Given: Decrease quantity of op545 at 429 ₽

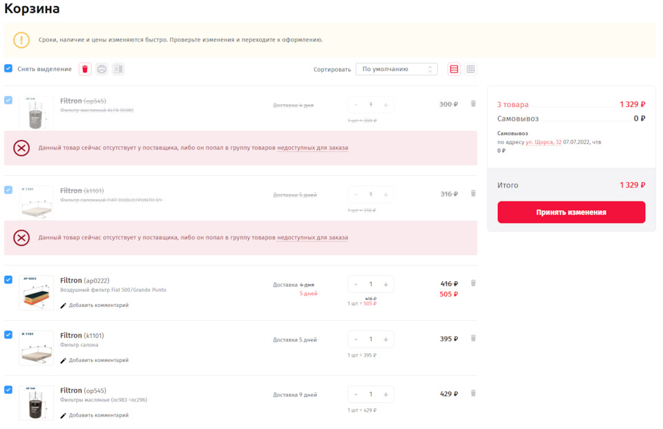Looking at the screenshot, I should point(356,395).
